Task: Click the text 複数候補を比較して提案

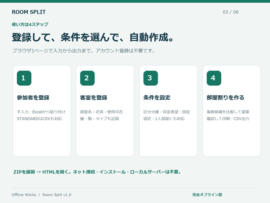Action: 228,112
